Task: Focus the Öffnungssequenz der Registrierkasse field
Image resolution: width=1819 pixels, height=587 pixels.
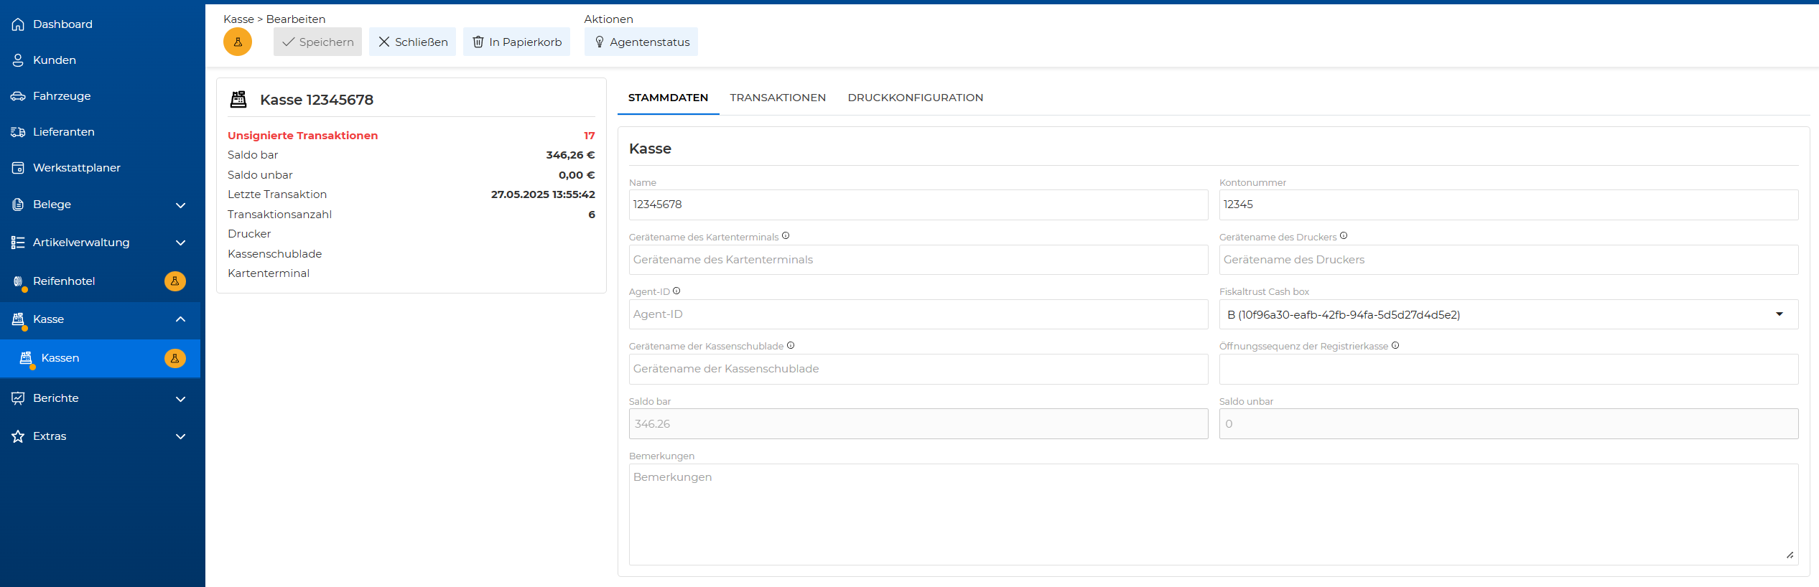Action: (1508, 369)
